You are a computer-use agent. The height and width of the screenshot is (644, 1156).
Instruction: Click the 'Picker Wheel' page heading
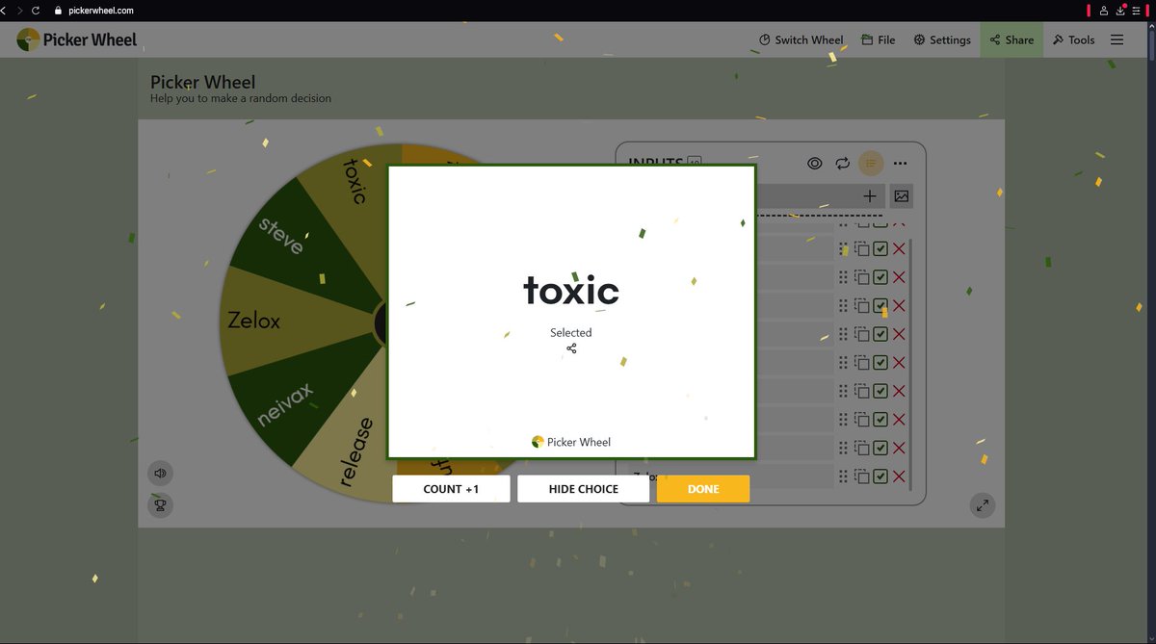click(x=202, y=82)
